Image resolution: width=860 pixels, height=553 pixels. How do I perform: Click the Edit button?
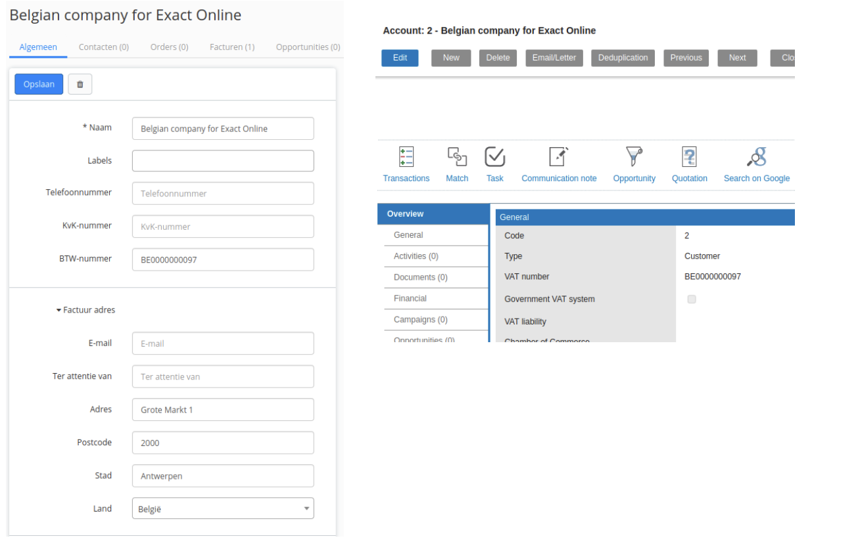pos(400,58)
